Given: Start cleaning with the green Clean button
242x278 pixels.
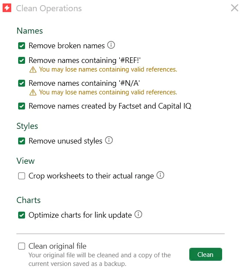Looking at the screenshot, I should 206,254.
